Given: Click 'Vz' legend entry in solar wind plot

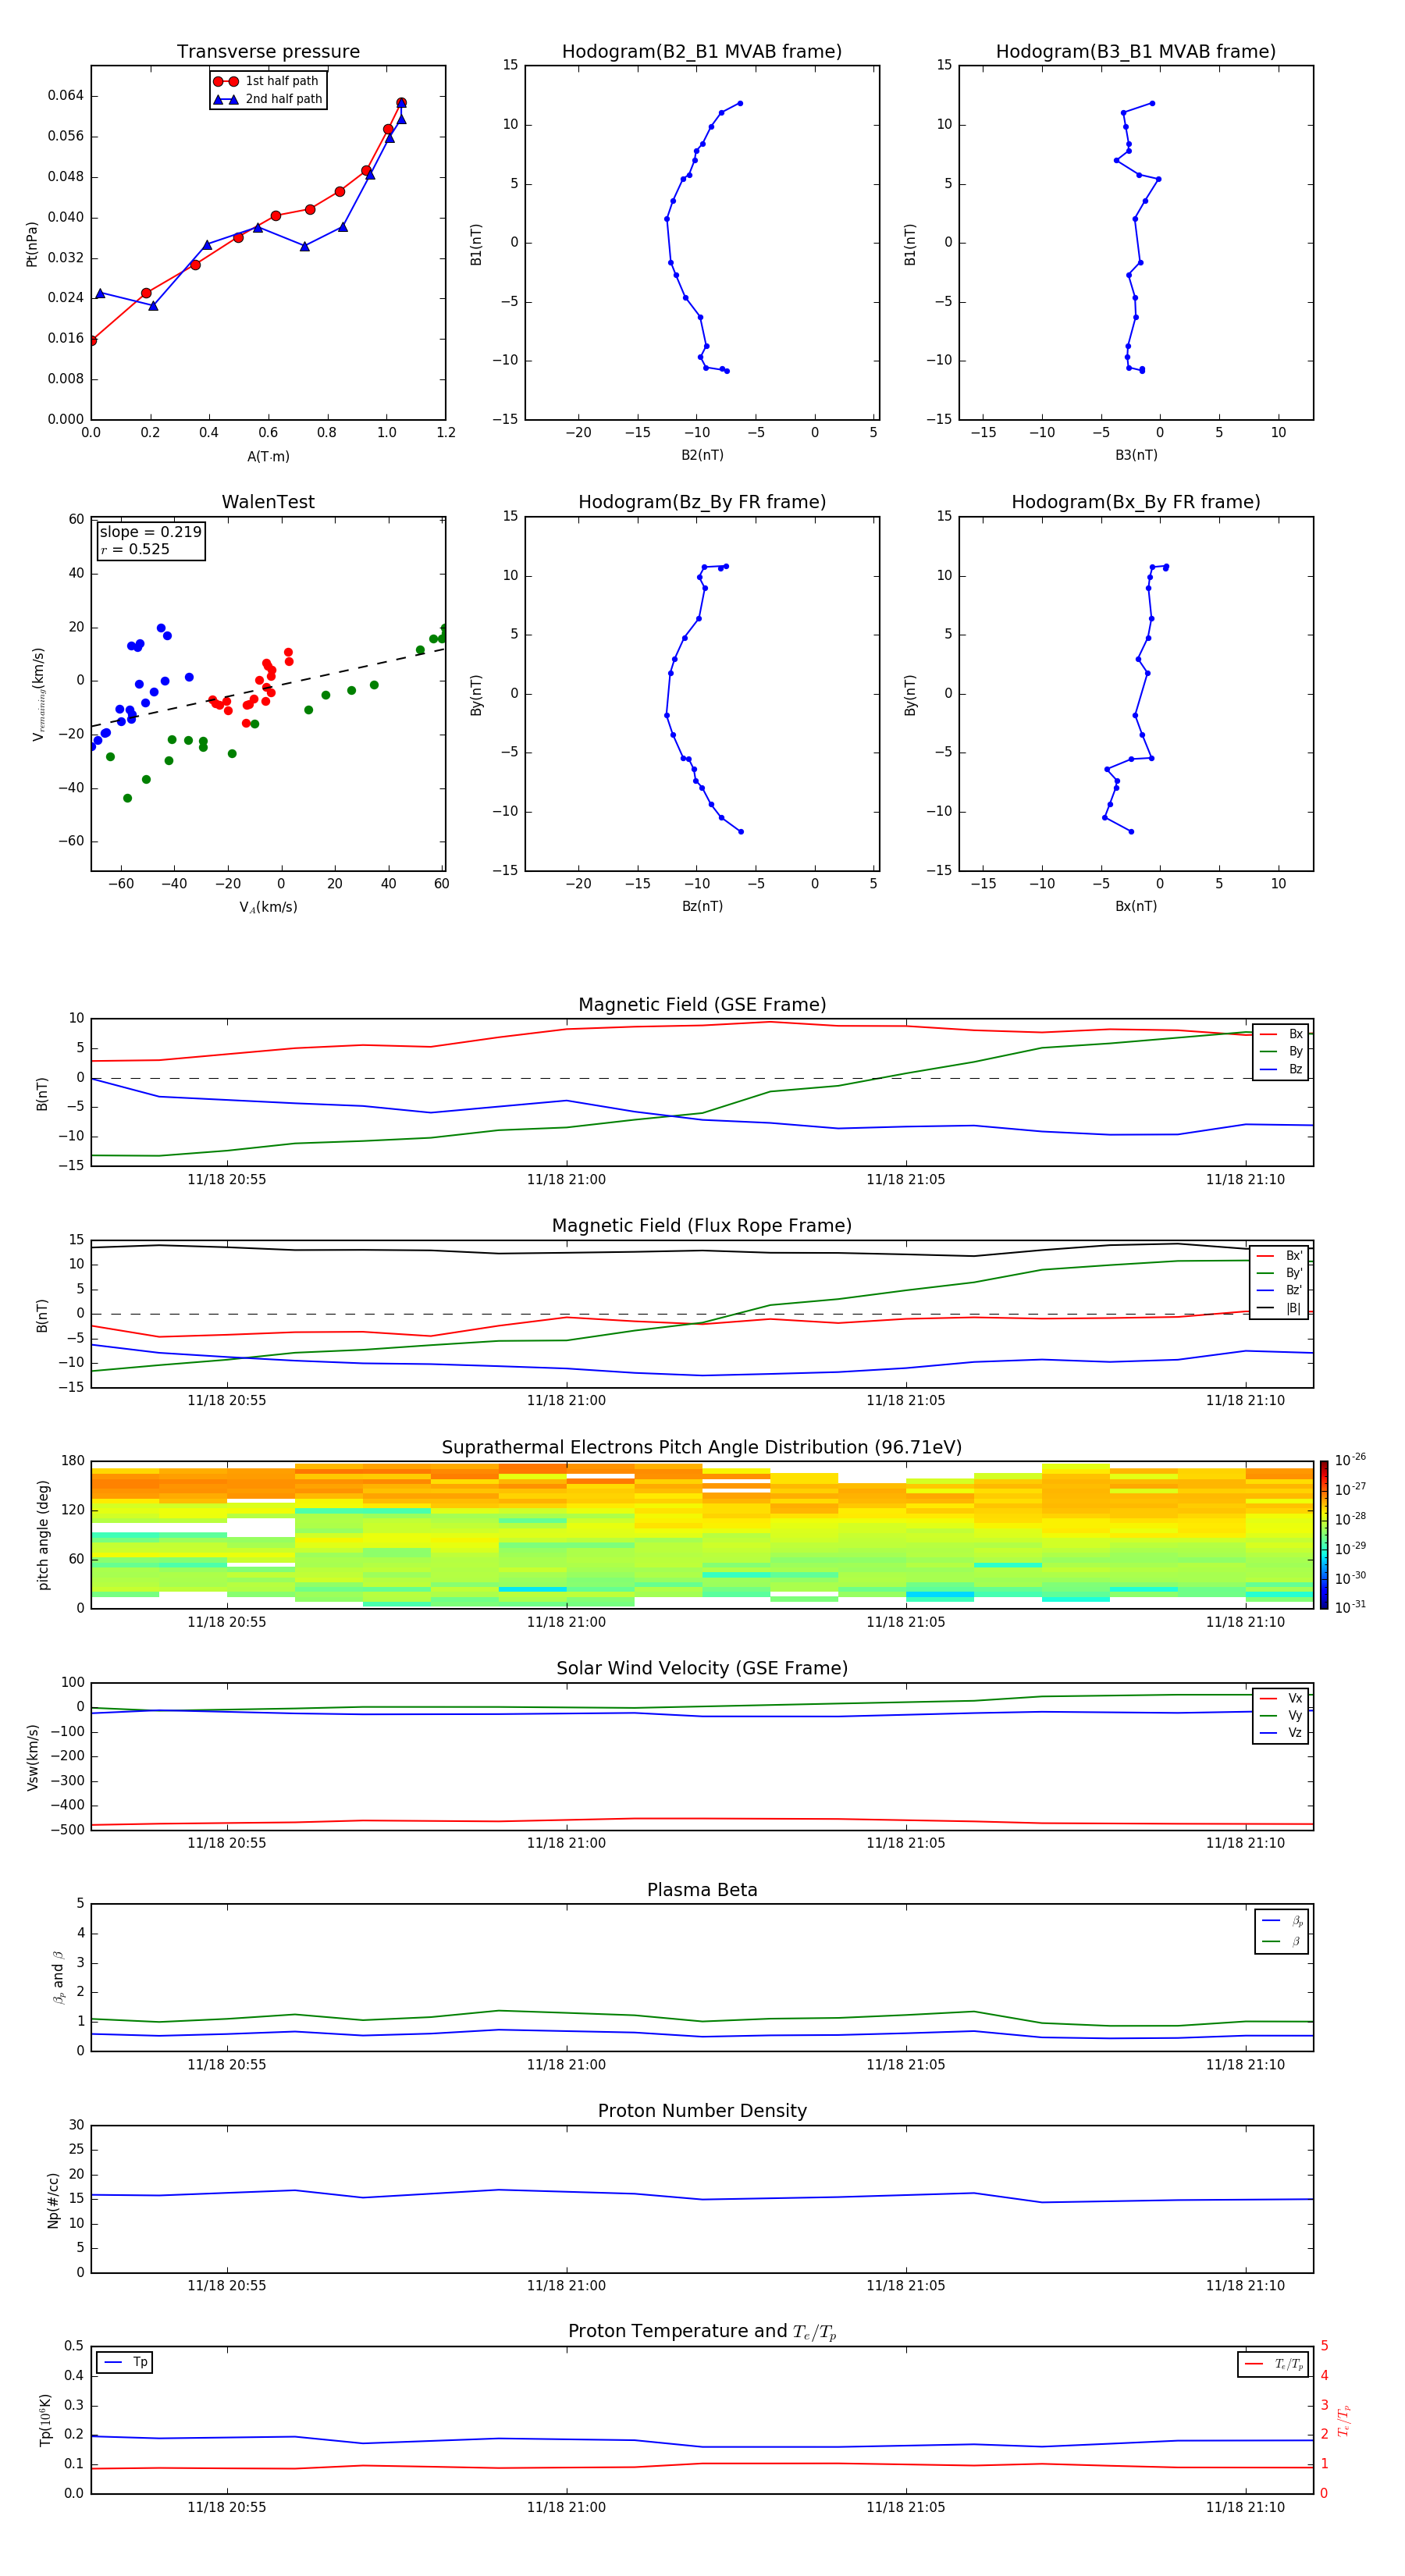Looking at the screenshot, I should click(1281, 1733).
